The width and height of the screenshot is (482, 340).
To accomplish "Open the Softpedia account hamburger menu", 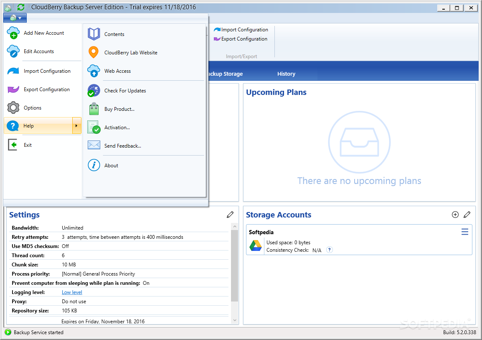I will [x=465, y=232].
